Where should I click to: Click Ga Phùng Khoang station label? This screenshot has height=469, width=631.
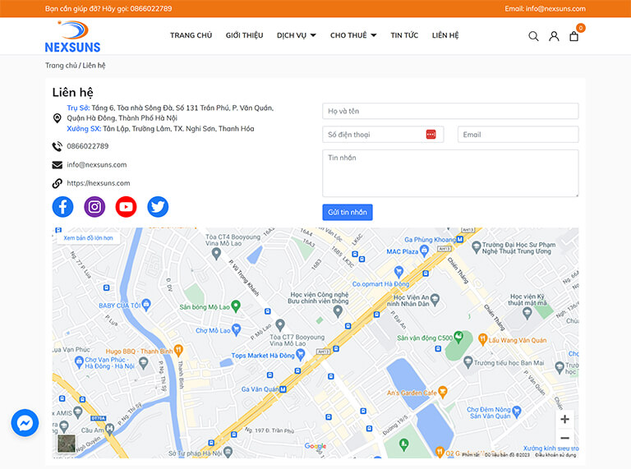point(431,240)
